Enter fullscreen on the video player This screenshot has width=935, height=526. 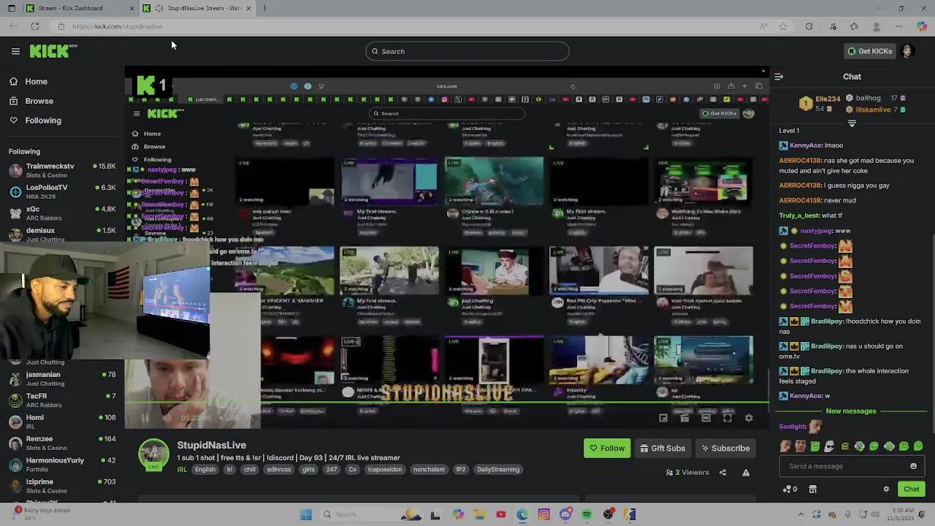click(x=728, y=418)
